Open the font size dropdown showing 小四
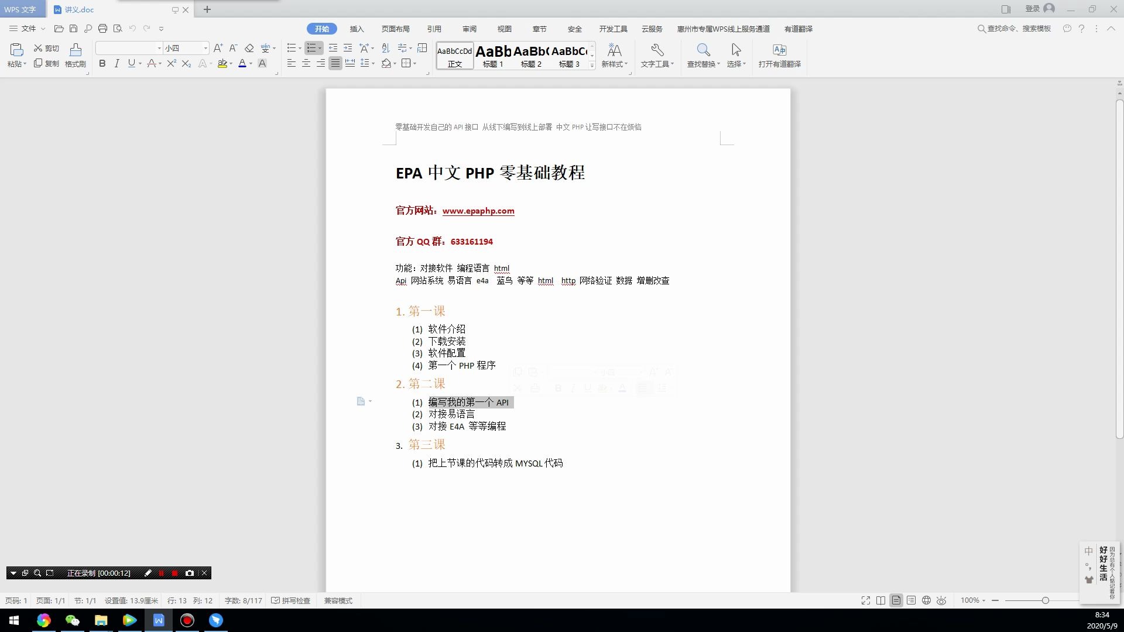1124x632 pixels. 205,48
